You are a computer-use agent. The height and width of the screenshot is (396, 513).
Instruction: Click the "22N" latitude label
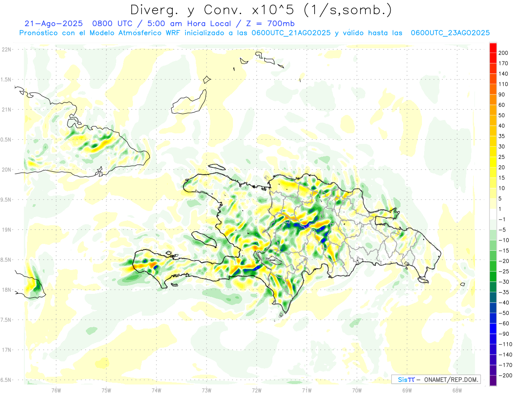[x=6, y=50]
